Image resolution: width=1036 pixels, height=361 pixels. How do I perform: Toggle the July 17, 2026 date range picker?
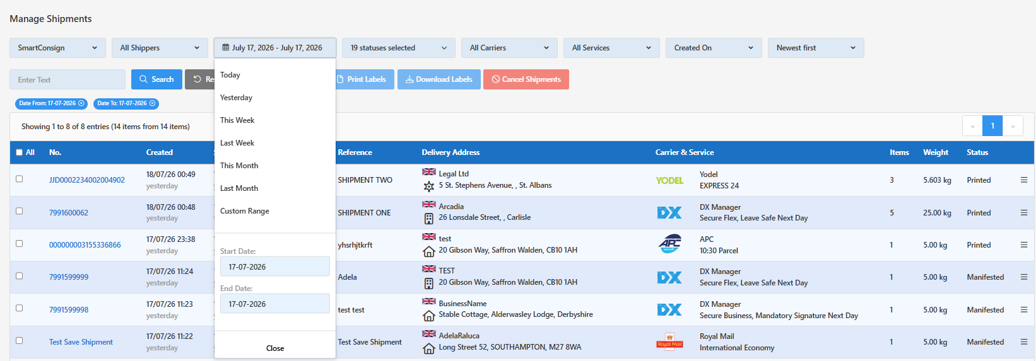pos(274,48)
